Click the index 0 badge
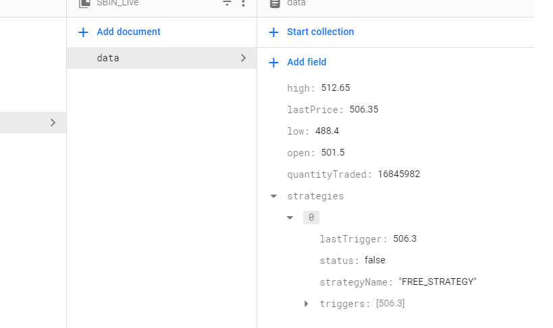This screenshot has width=553, height=328. point(311,218)
